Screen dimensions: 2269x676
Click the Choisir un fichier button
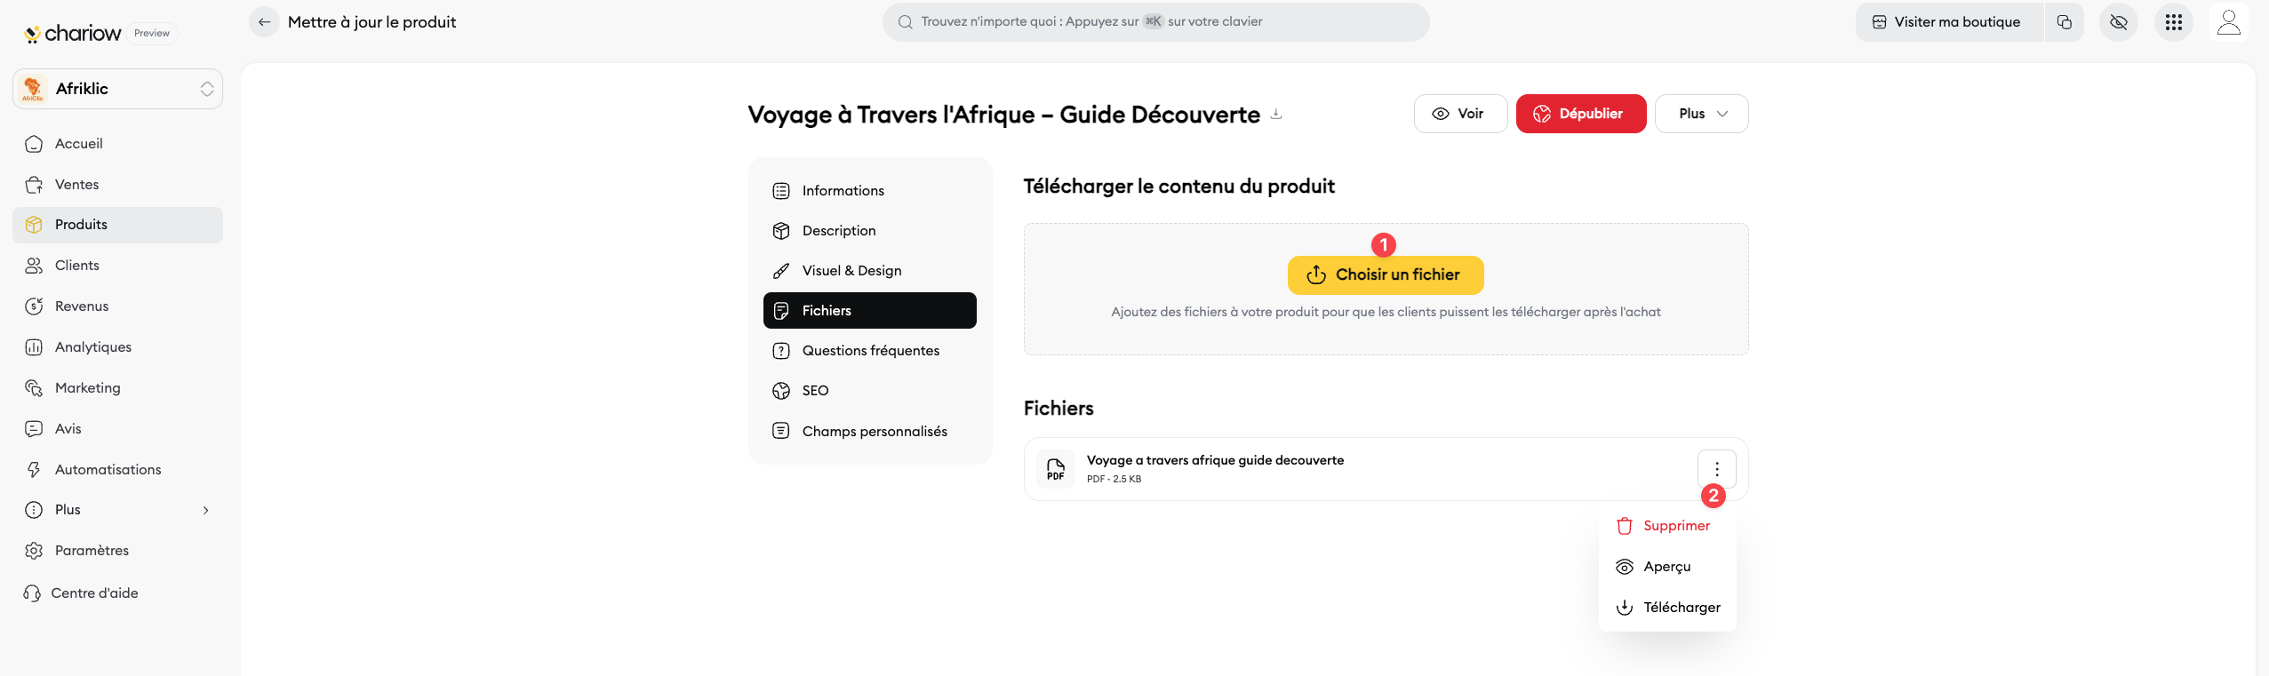[1385, 275]
